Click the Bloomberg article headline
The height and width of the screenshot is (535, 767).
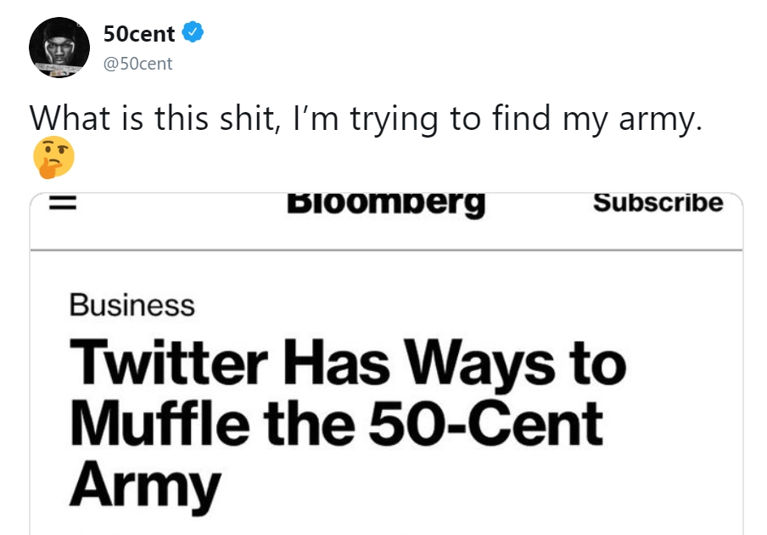point(348,422)
